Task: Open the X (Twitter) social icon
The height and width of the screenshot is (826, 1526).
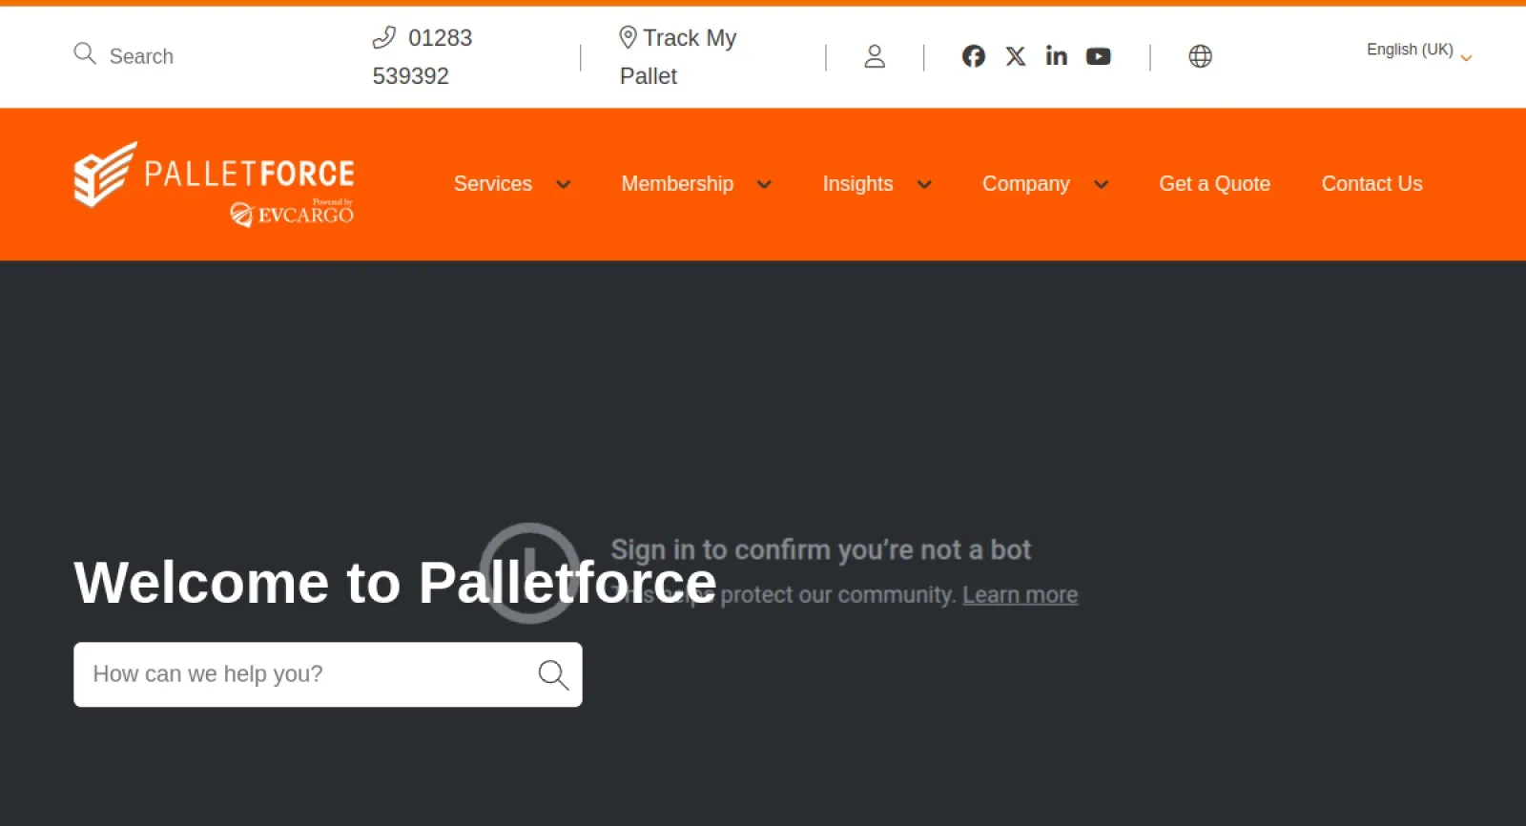Action: [1016, 56]
